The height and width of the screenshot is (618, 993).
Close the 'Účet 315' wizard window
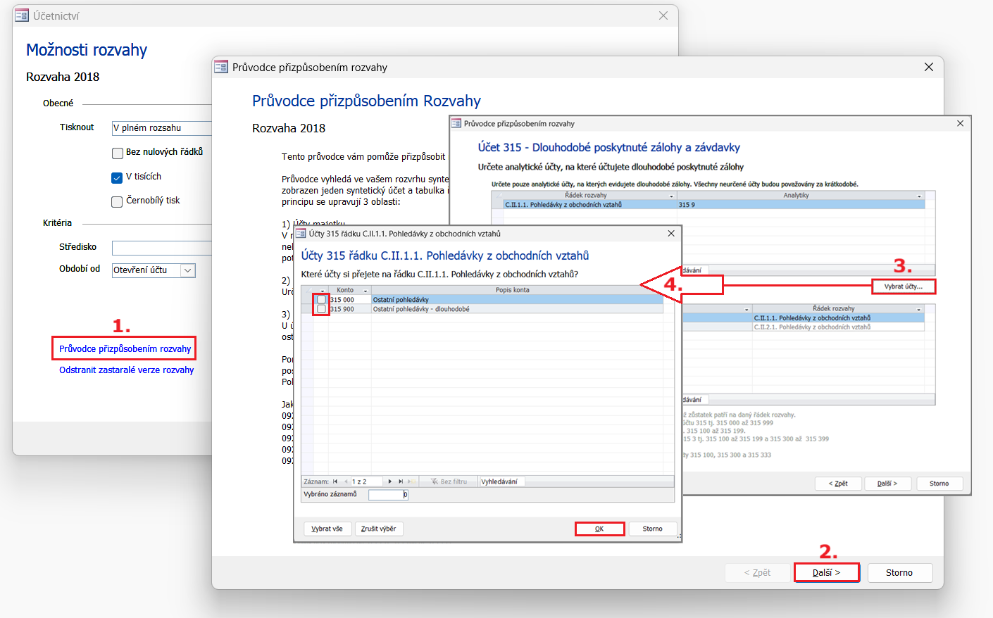pos(960,123)
